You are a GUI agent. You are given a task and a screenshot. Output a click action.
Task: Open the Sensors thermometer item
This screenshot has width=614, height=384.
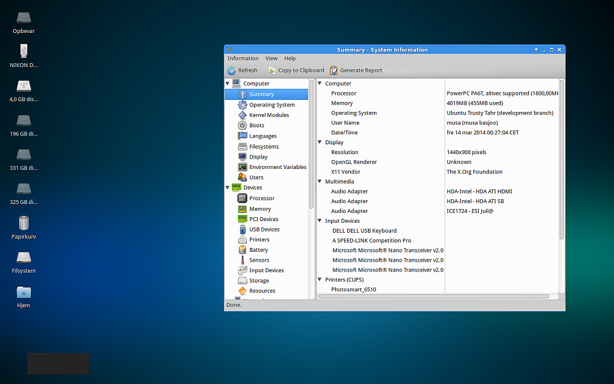coord(242,260)
